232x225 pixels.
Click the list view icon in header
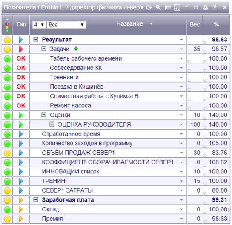pos(168,7)
